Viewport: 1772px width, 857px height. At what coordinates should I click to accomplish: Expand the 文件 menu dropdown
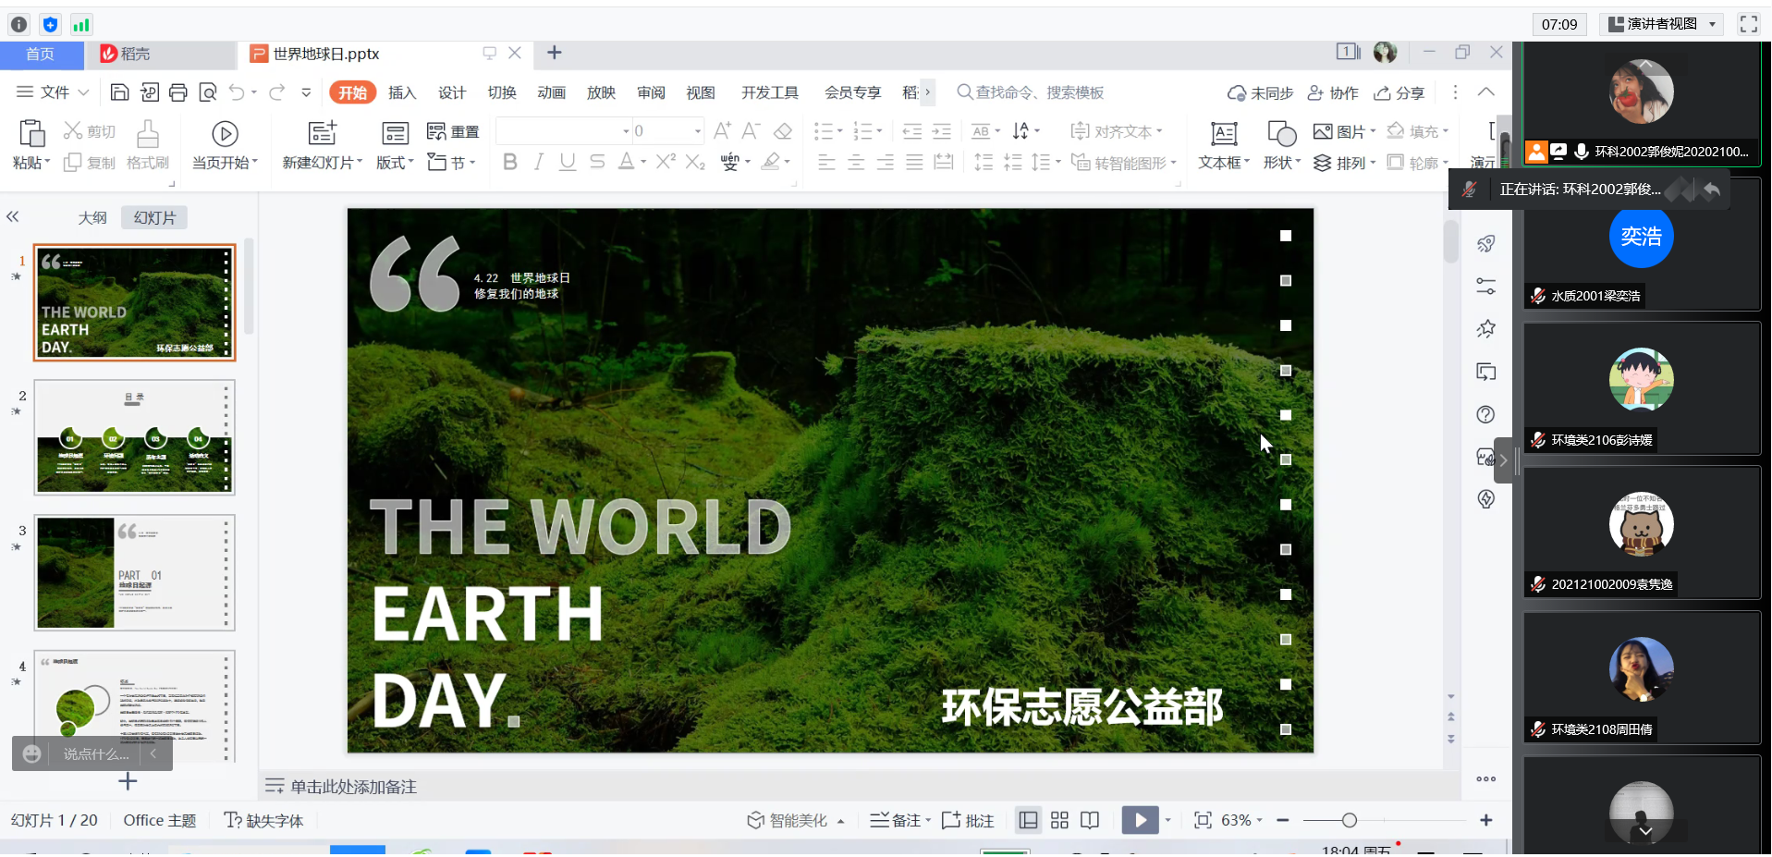54,92
